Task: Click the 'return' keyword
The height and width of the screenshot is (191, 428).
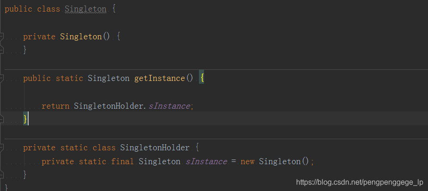Action: (56, 106)
